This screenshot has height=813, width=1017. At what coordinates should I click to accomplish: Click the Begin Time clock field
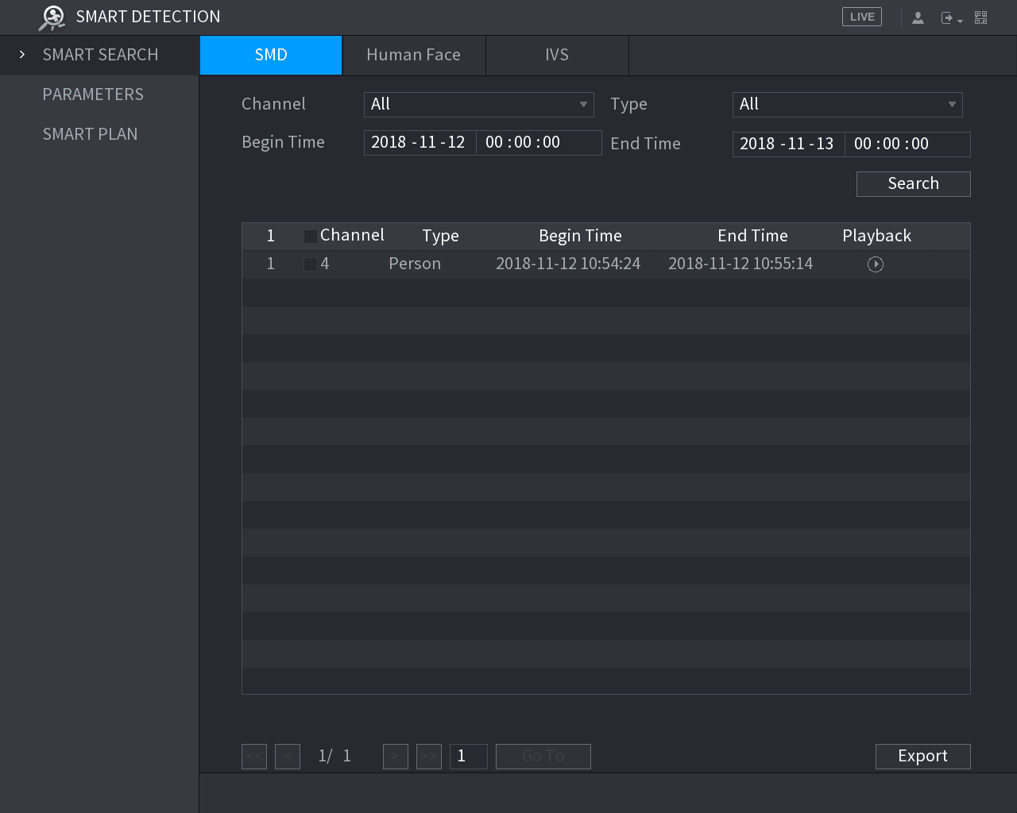click(x=538, y=142)
